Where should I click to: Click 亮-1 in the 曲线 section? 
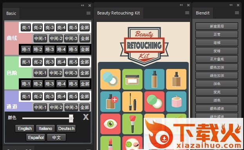(26, 27)
